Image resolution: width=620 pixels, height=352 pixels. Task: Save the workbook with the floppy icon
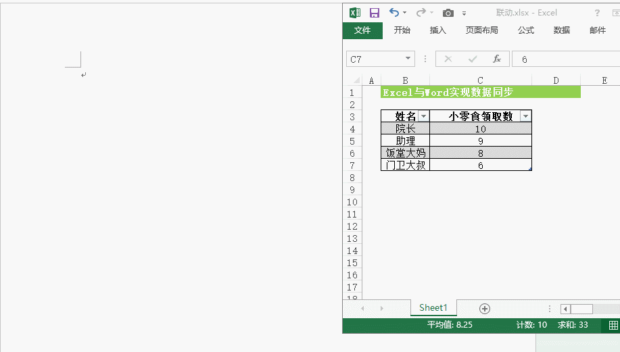click(x=374, y=13)
